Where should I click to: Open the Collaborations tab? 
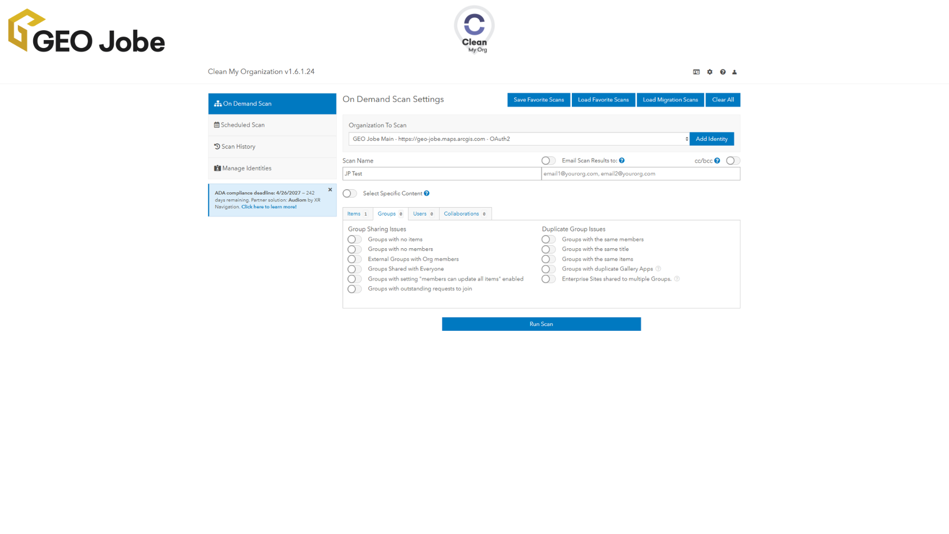(x=465, y=214)
